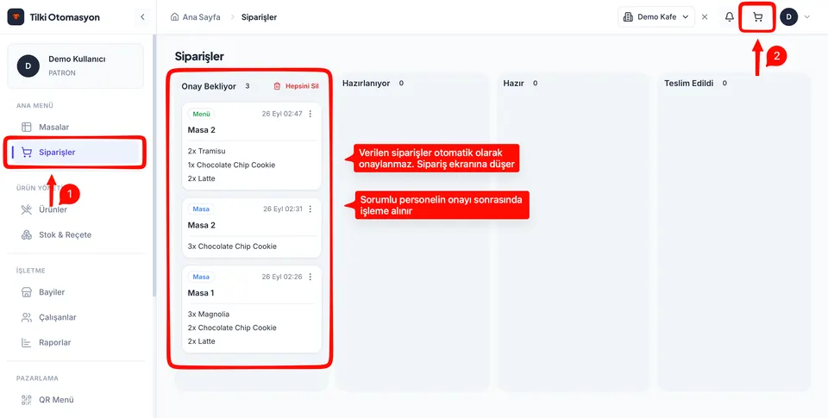
Task: Select the 2x Tramisu order line
Action: click(206, 151)
